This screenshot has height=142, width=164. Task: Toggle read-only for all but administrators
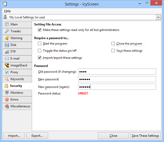pos(39,30)
